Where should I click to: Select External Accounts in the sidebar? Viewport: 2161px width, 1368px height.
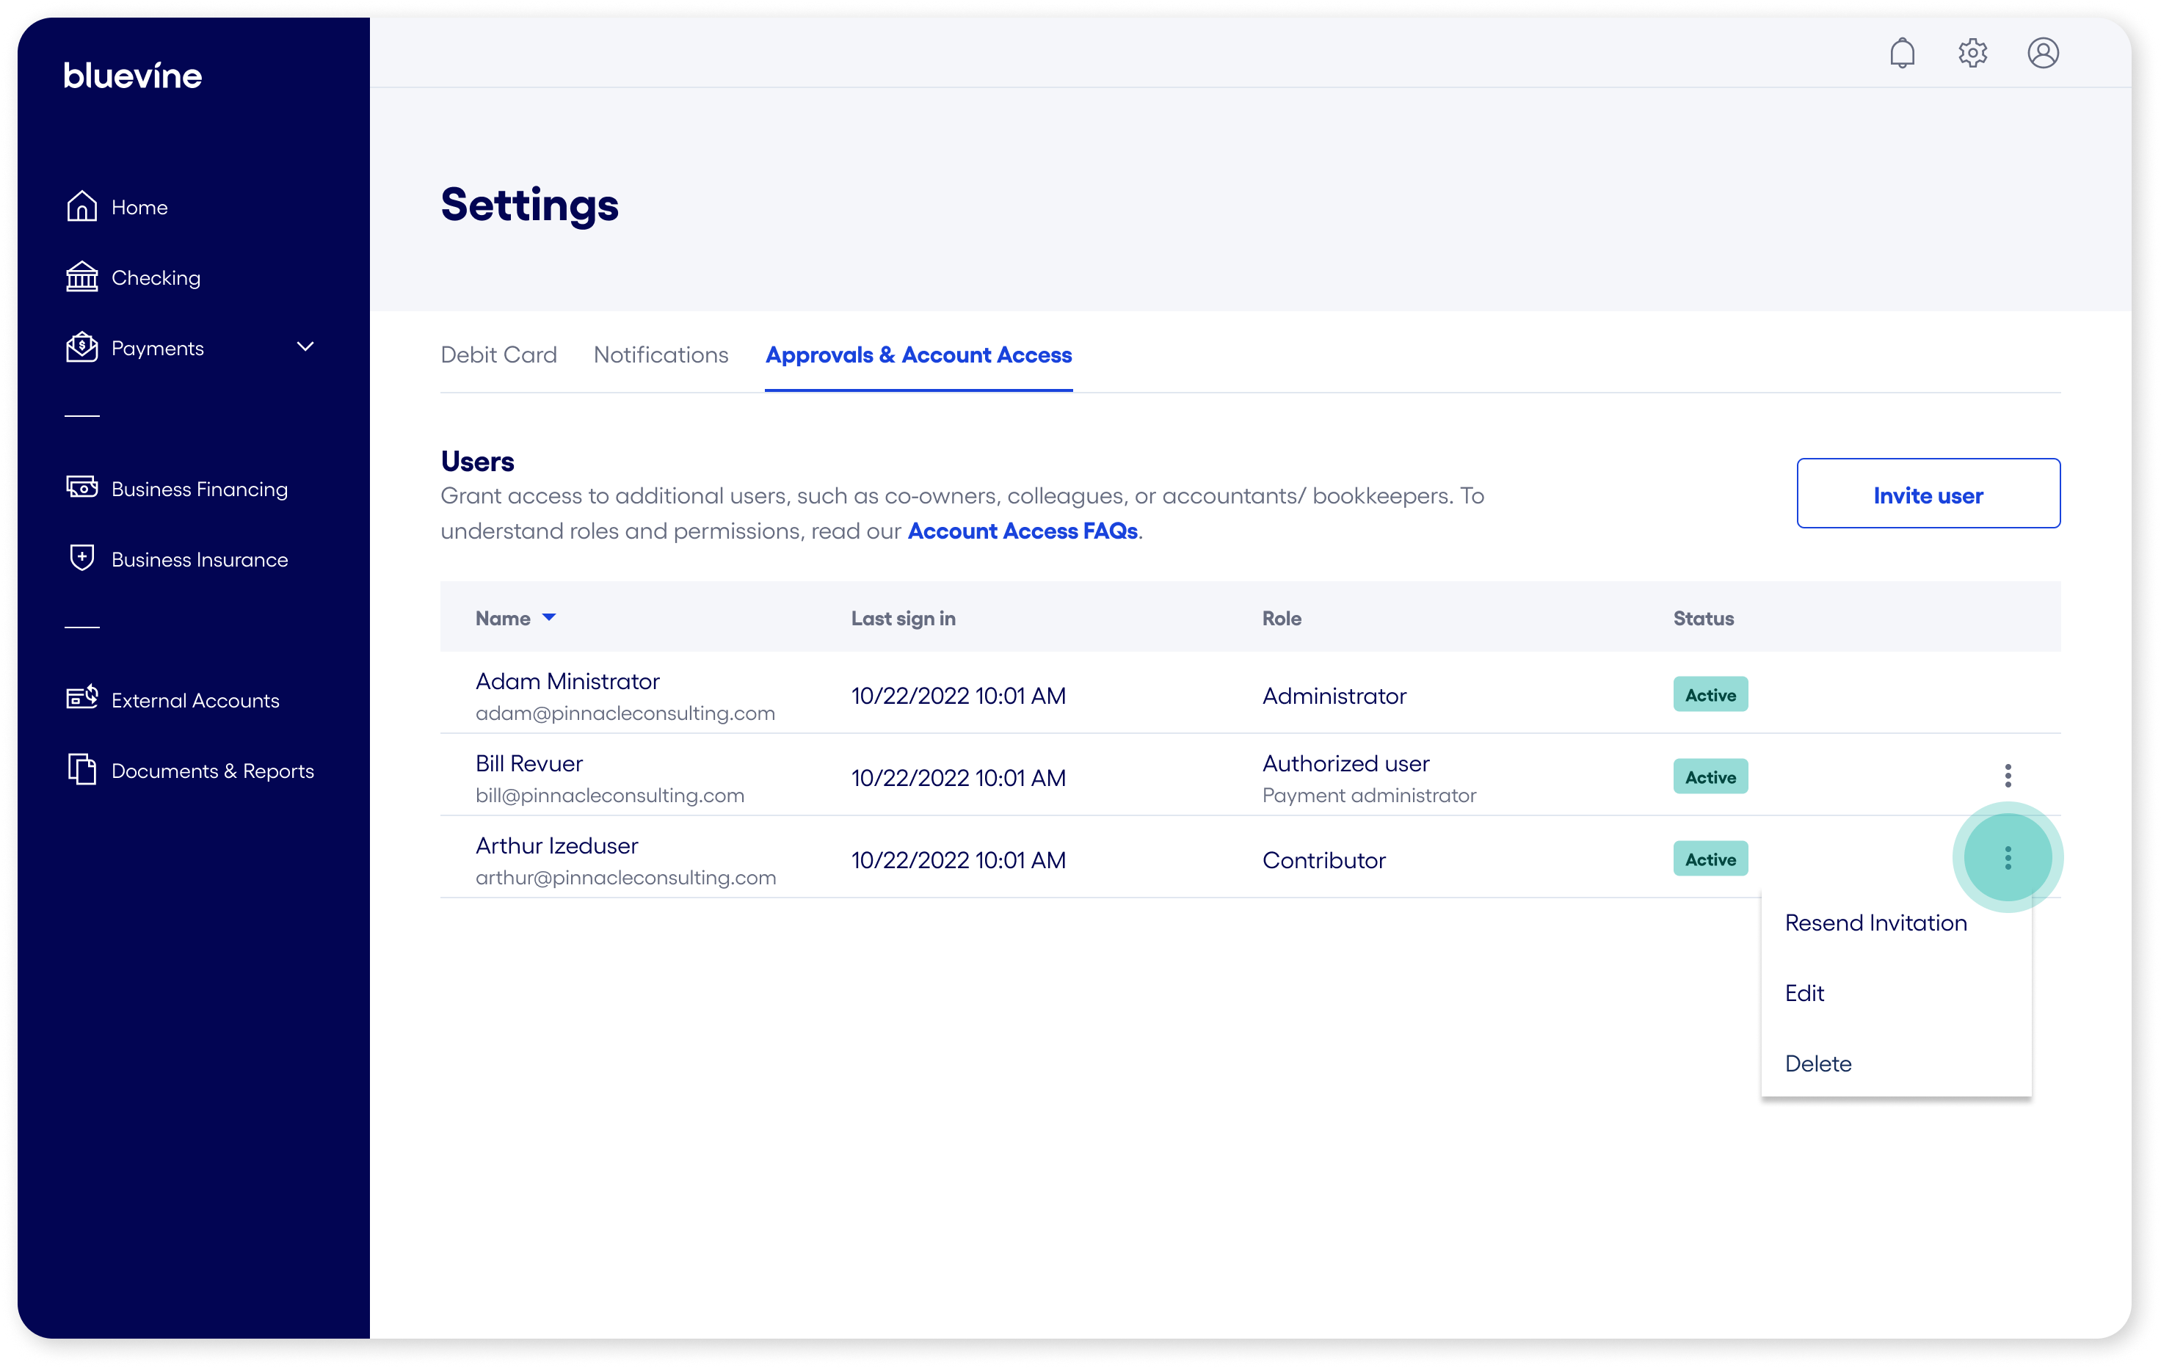195,701
